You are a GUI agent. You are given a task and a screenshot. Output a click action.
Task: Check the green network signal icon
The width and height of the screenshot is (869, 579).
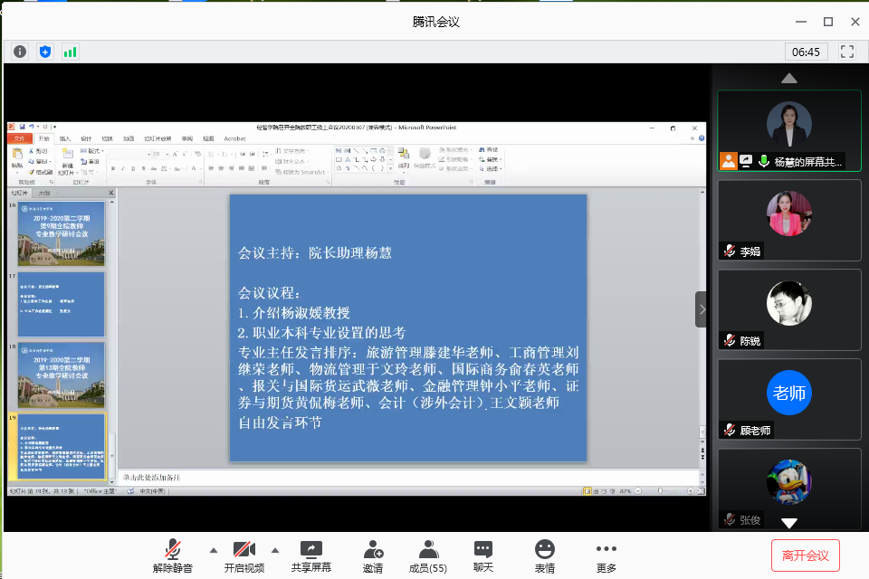(70, 52)
